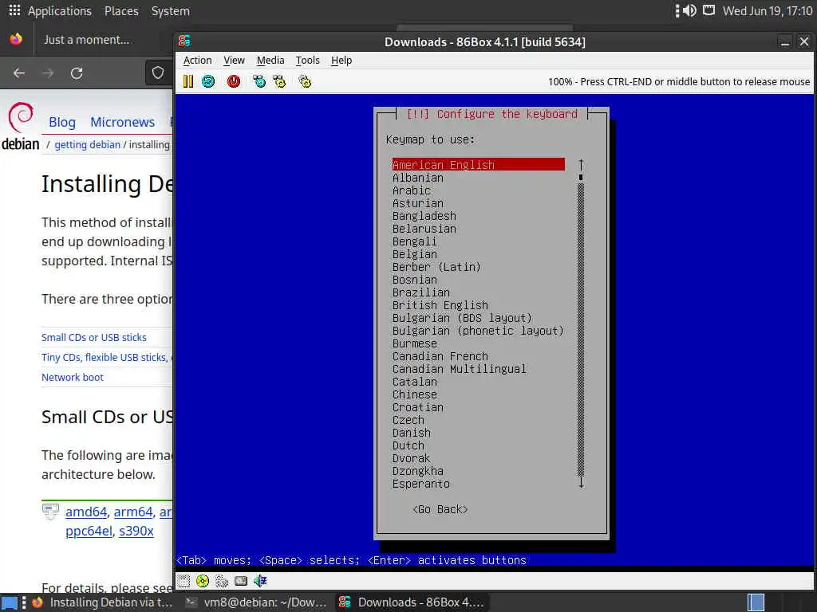
Task: Open the Tools menu
Action: coord(307,61)
